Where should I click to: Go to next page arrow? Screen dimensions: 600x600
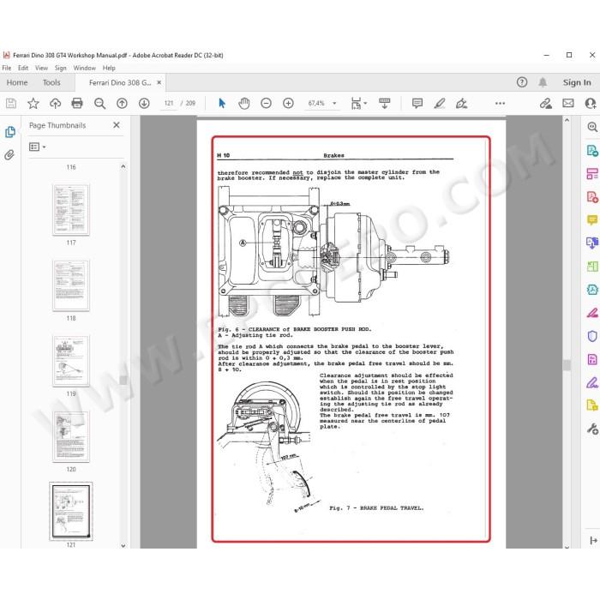point(144,104)
